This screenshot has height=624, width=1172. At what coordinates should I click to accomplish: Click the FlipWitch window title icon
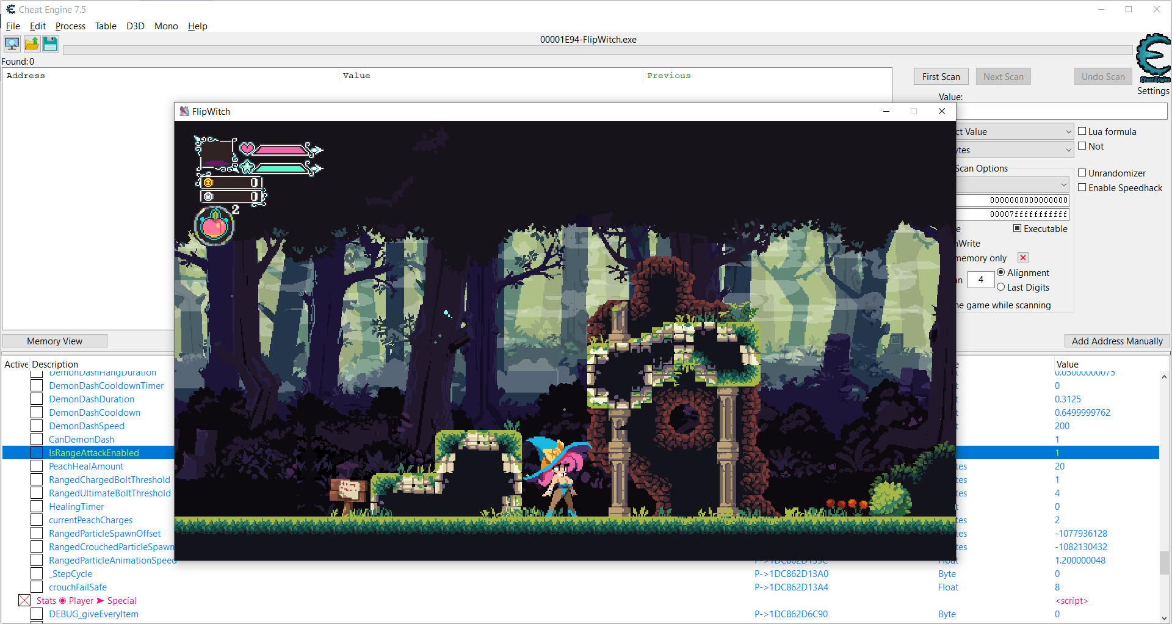click(x=184, y=112)
